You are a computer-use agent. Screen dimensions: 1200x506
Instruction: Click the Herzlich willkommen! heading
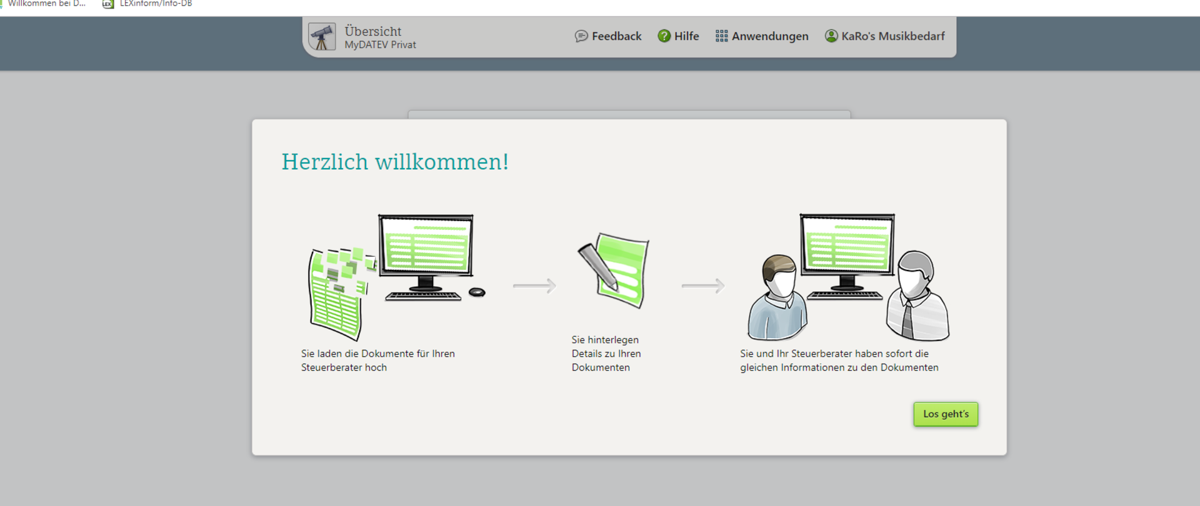[x=395, y=162]
